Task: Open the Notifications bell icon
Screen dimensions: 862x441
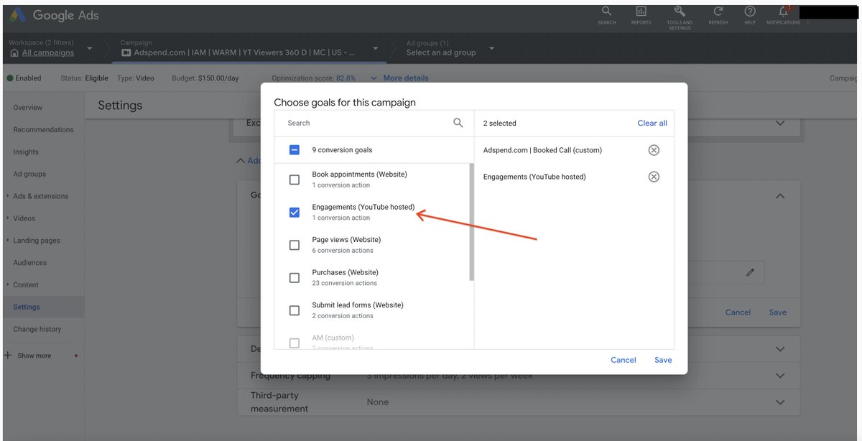Action: pos(783,11)
